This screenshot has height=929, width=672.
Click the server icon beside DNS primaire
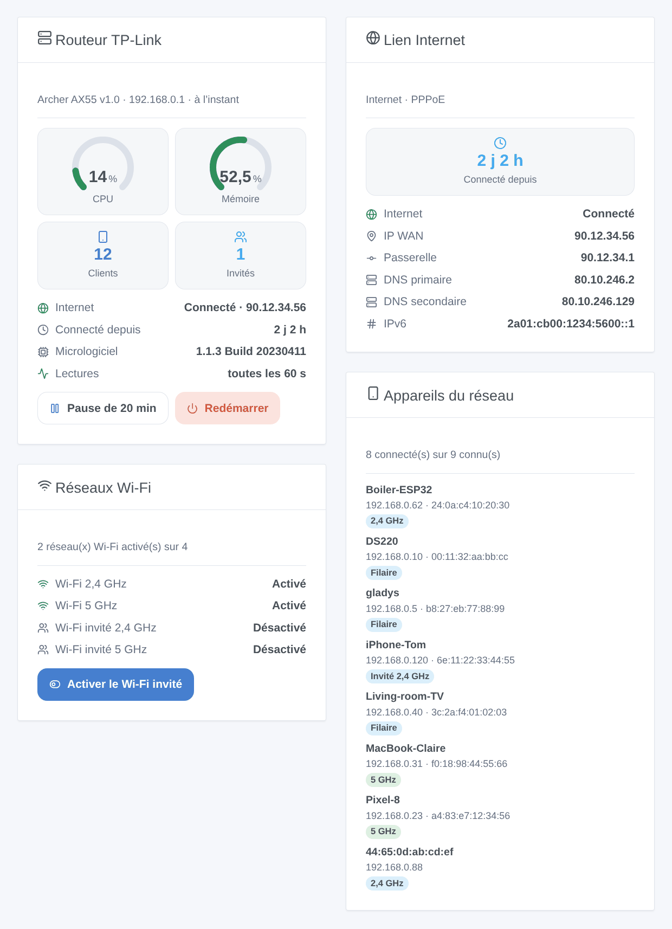[372, 280]
